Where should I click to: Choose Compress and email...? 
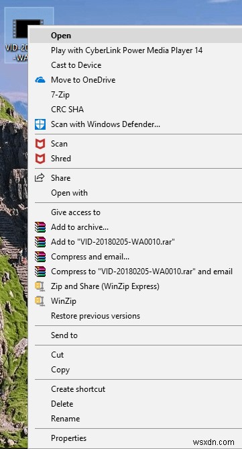pyautogui.click(x=135, y=257)
